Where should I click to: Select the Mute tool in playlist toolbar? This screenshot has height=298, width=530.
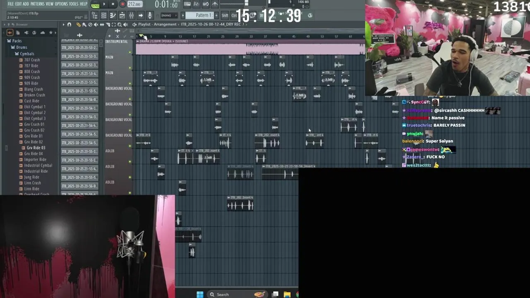point(96,24)
